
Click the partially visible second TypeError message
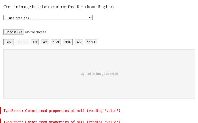[62, 121]
